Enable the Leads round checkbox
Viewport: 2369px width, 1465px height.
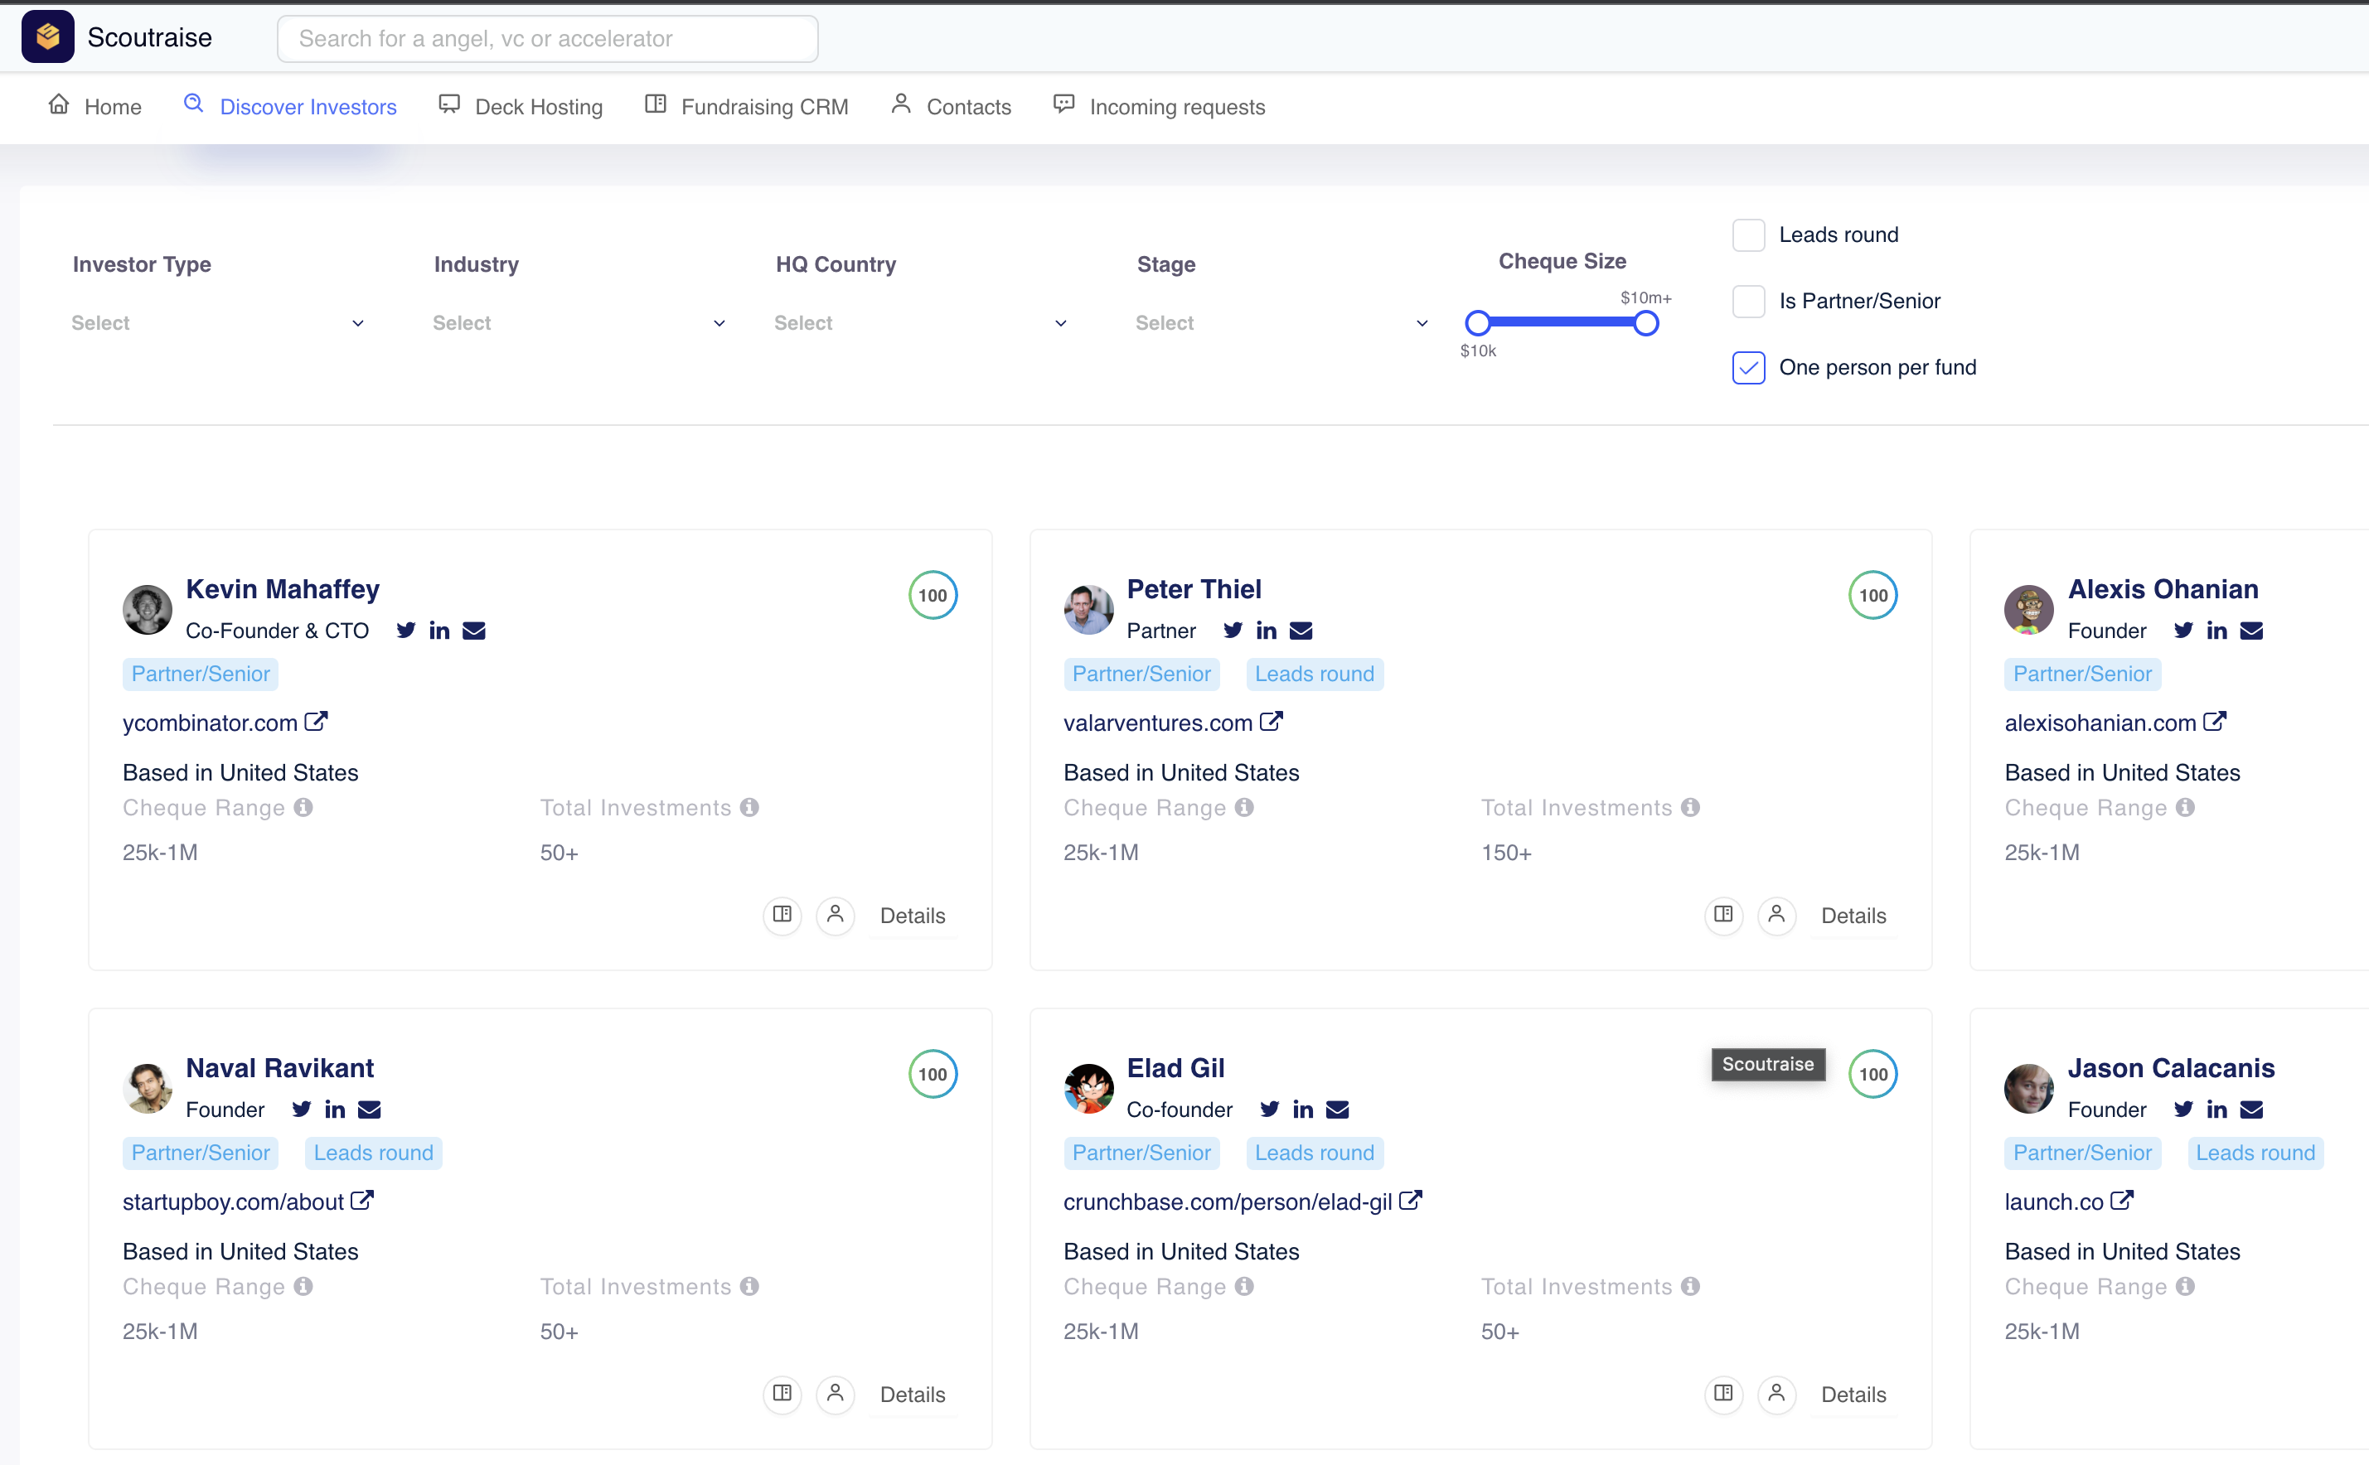(1747, 235)
